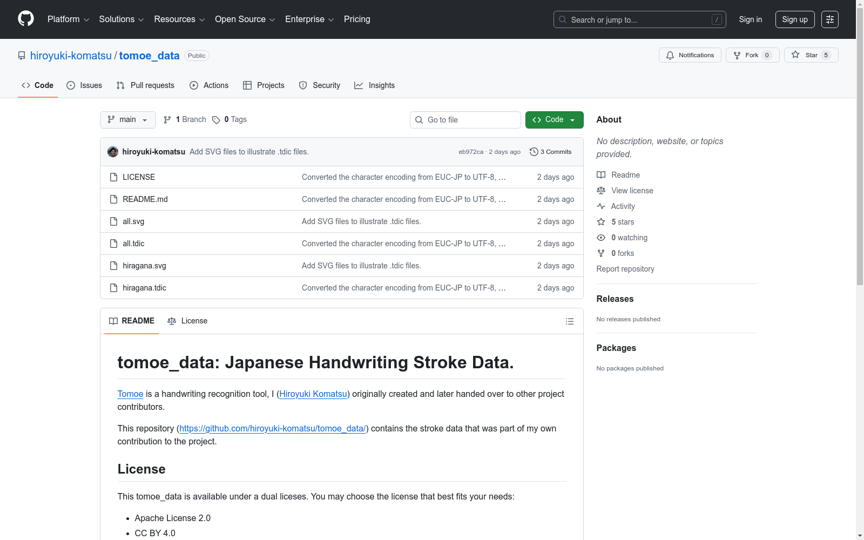Image resolution: width=864 pixels, height=540 pixels.
Task: Click the hiragana.tdic file icon
Action: pos(113,288)
